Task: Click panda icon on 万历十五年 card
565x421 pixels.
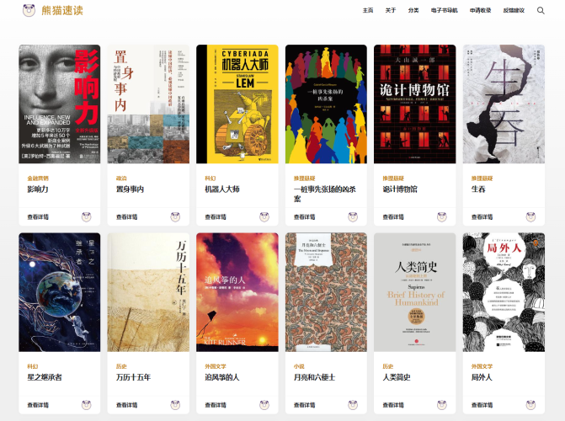Action: (x=175, y=405)
